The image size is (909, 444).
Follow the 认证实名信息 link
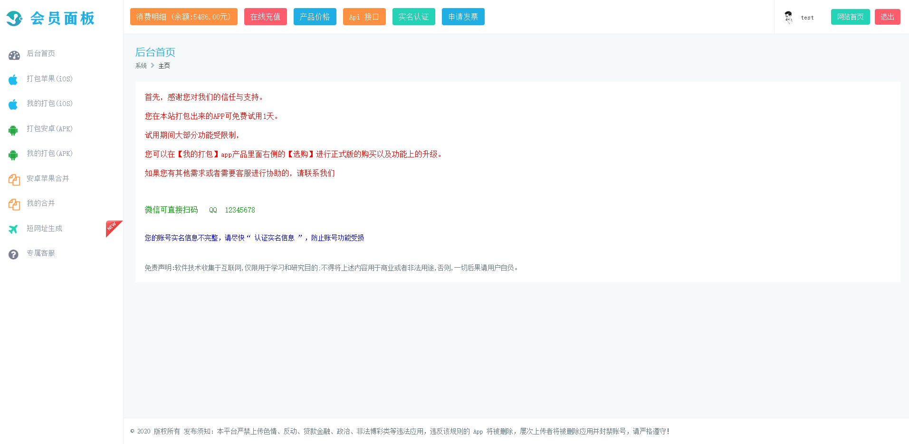[274, 238]
